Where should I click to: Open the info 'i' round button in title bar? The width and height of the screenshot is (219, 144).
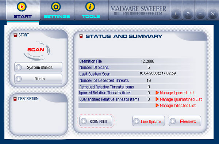pyautogui.click(x=176, y=14)
